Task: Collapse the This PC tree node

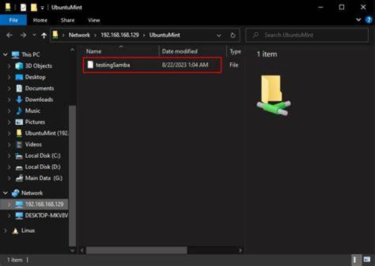Action: coord(5,55)
